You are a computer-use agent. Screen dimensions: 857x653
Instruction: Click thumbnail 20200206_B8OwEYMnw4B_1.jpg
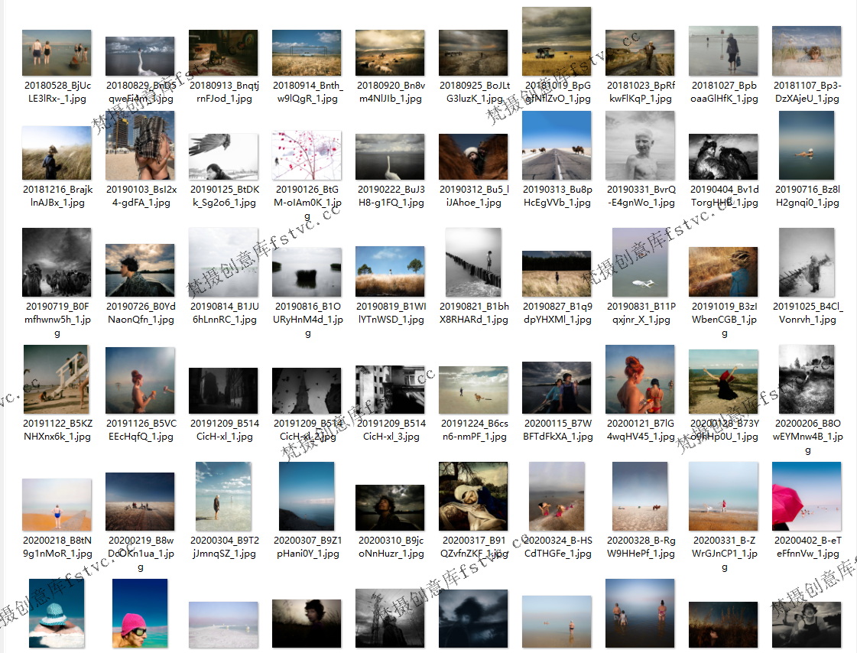tap(807, 379)
